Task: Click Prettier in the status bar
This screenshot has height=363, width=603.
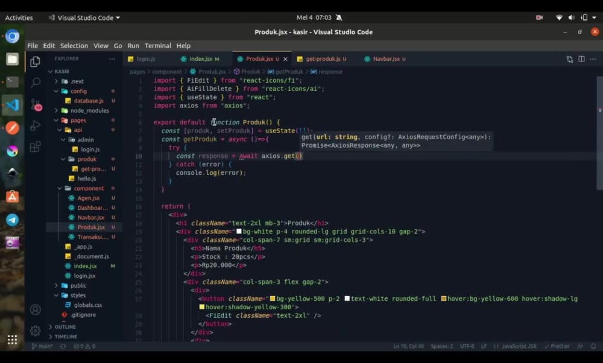Action: [557, 346]
